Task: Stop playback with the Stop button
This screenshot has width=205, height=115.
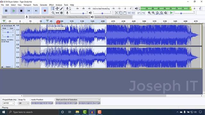Action: pos(21,11)
